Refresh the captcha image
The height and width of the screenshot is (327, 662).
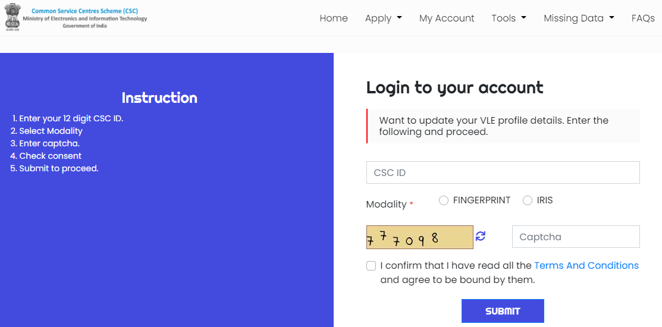(x=481, y=236)
